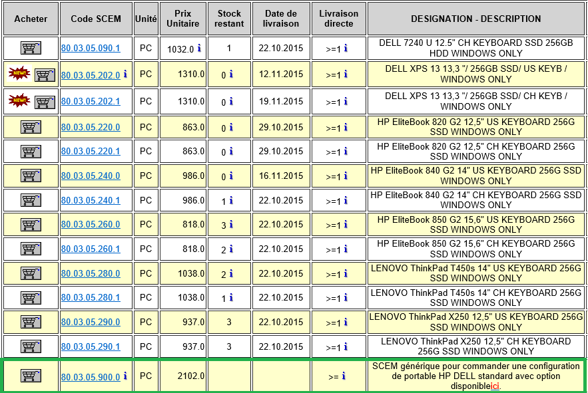Click the 'Acheter' column header

click(x=31, y=19)
